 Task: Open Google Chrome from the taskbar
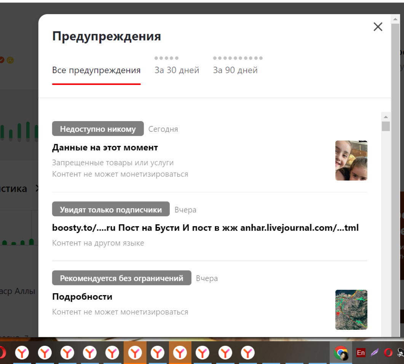[341, 352]
